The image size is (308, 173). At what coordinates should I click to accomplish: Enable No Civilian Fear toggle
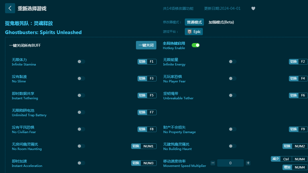coord(81,129)
